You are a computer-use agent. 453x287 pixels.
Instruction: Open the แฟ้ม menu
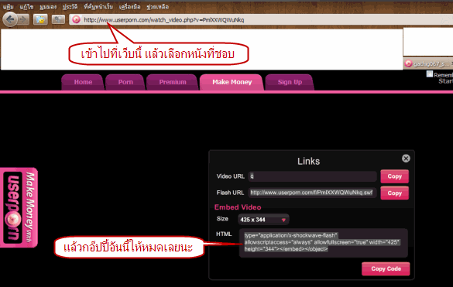click(x=9, y=7)
